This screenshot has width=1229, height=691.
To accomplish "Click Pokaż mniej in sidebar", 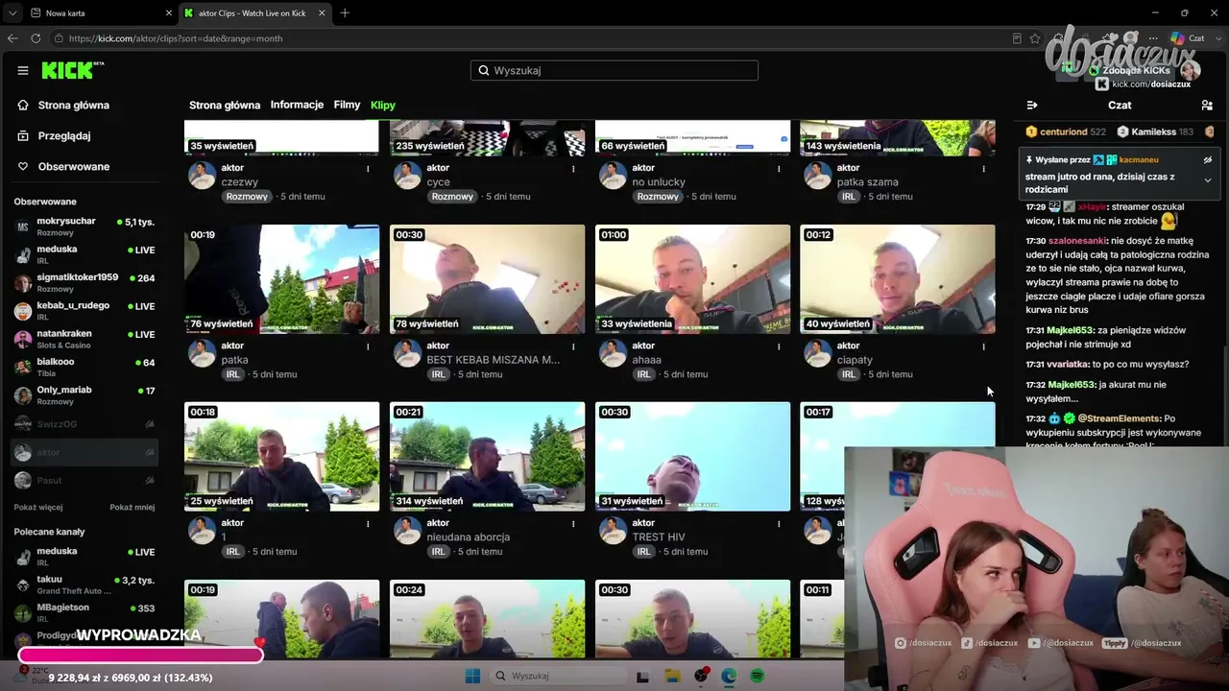I will click(132, 507).
